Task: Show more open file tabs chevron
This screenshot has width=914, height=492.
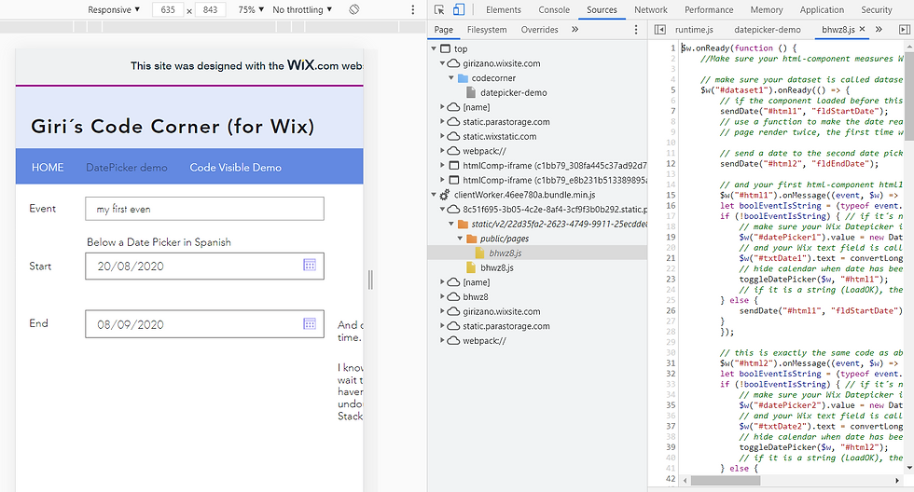Action: click(879, 29)
